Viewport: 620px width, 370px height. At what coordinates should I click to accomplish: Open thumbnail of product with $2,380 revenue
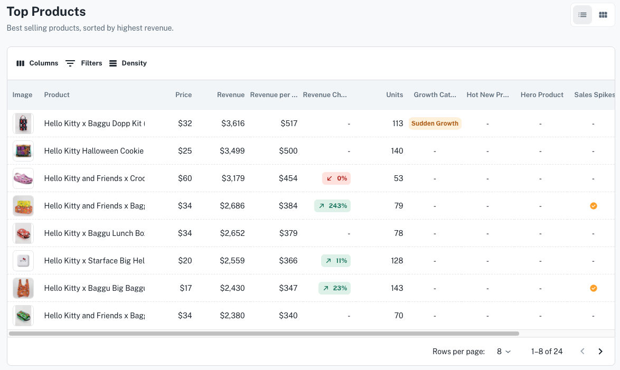(x=23, y=316)
